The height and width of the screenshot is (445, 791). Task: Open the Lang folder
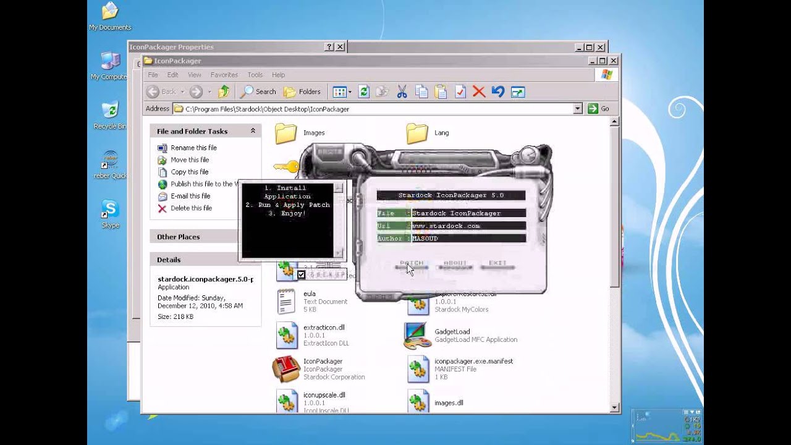click(x=417, y=132)
